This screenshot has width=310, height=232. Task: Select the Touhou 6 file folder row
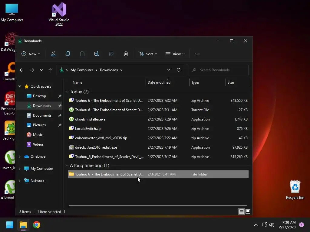158,174
